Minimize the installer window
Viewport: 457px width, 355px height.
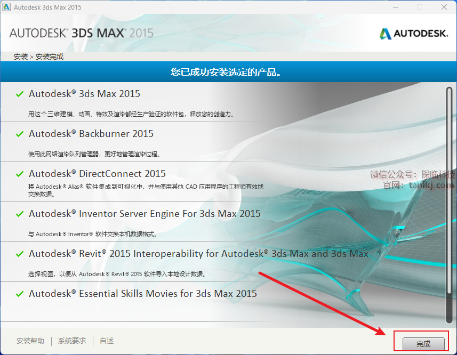coord(396,7)
